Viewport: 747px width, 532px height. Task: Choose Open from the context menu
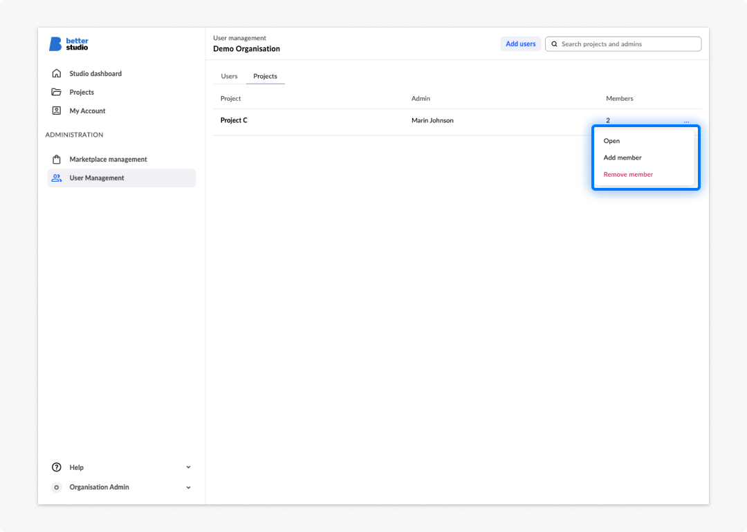(x=611, y=141)
